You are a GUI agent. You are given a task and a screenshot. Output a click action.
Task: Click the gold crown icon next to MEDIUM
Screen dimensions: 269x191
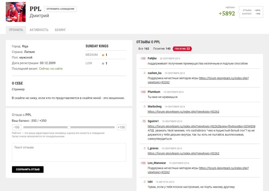[103, 55]
